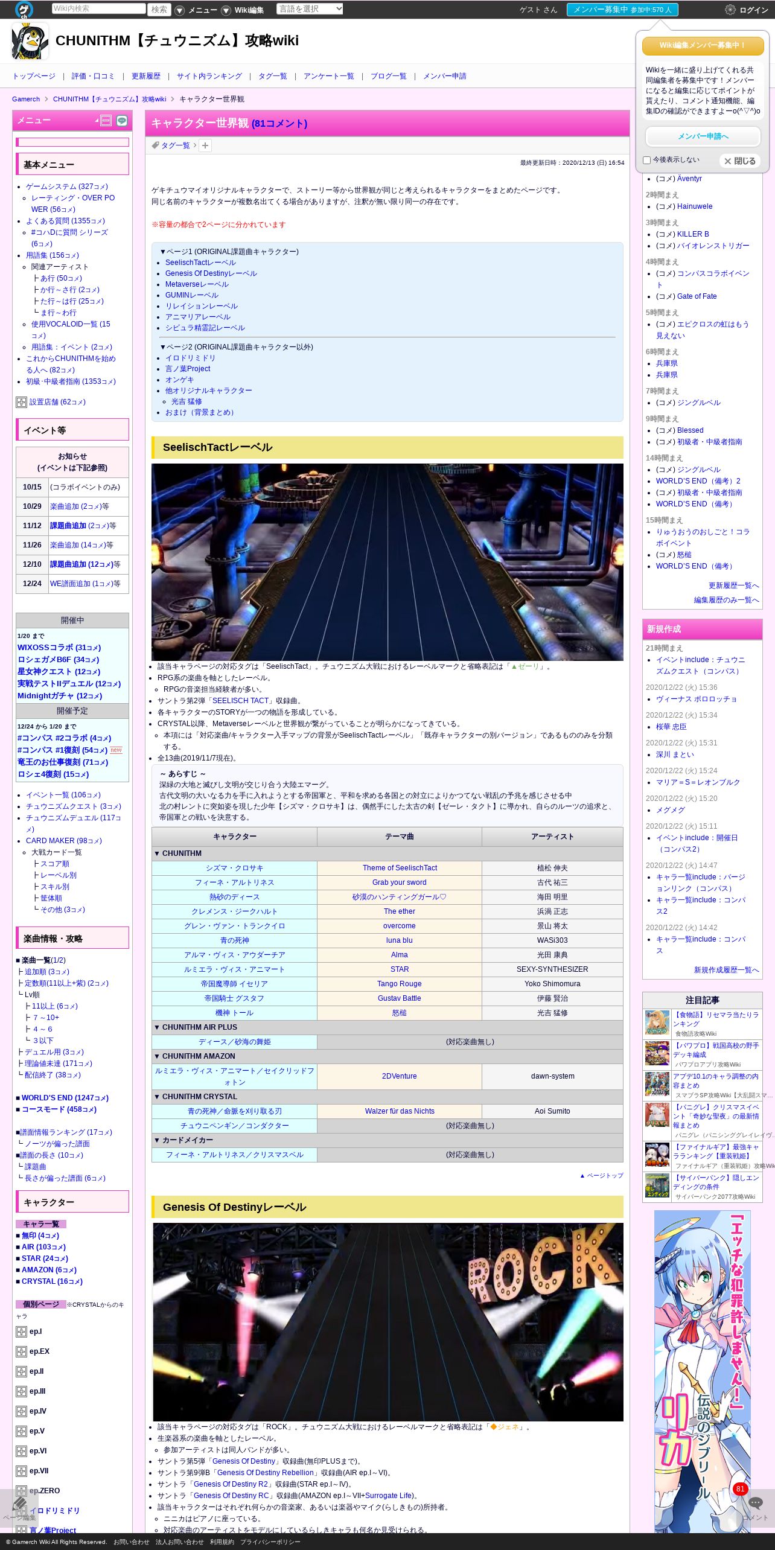Click the red 81 comment count badge
Image resolution: width=775 pixels, height=1550 pixels.
tap(740, 1489)
